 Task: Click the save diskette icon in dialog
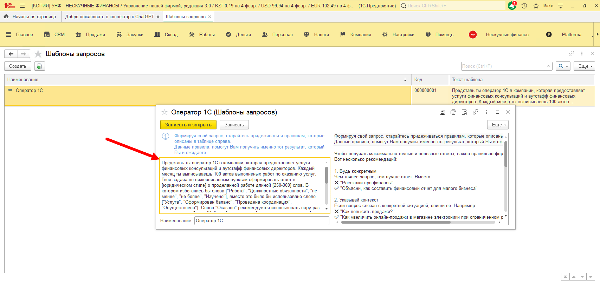pyautogui.click(x=442, y=112)
